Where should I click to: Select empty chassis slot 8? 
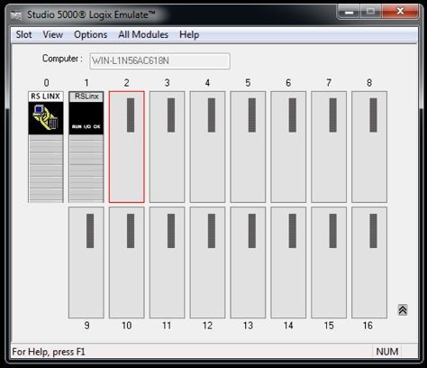coord(369,147)
